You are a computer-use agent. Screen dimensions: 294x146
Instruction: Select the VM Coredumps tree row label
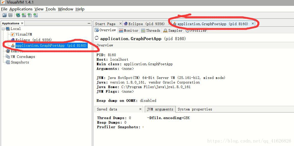click(x=23, y=57)
